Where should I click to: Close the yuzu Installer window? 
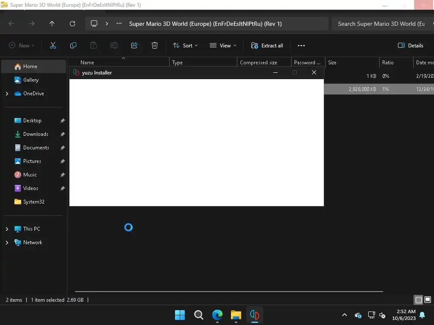click(x=314, y=73)
